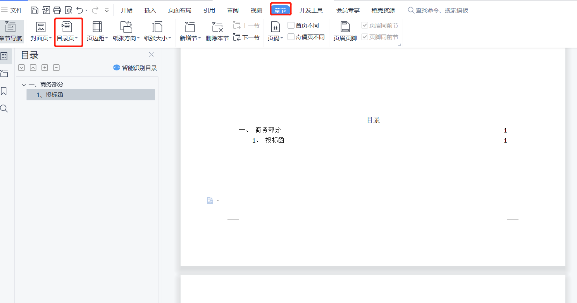Open the 稻壳资源 tab

pos(383,10)
